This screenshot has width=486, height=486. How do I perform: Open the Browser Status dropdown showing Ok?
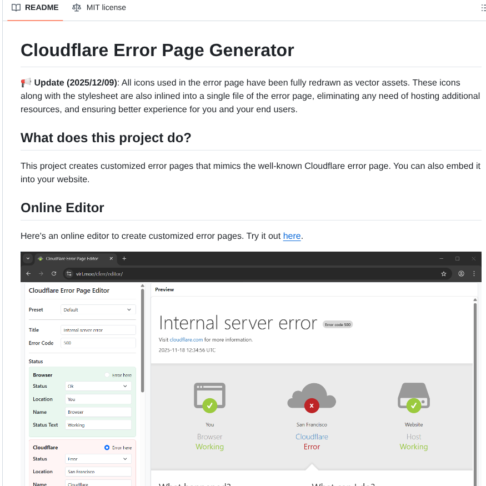pyautogui.click(x=98, y=386)
